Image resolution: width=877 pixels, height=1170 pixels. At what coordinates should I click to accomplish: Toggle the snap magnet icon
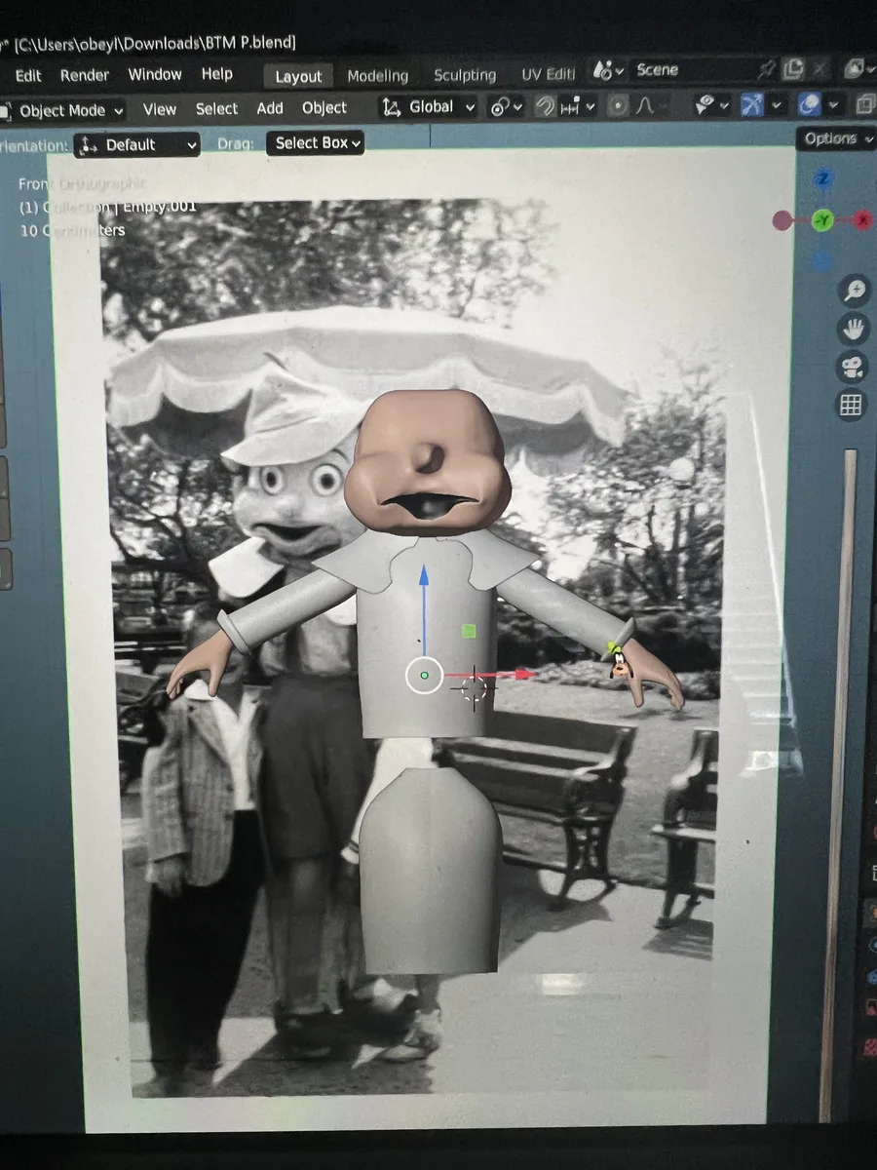pos(547,105)
